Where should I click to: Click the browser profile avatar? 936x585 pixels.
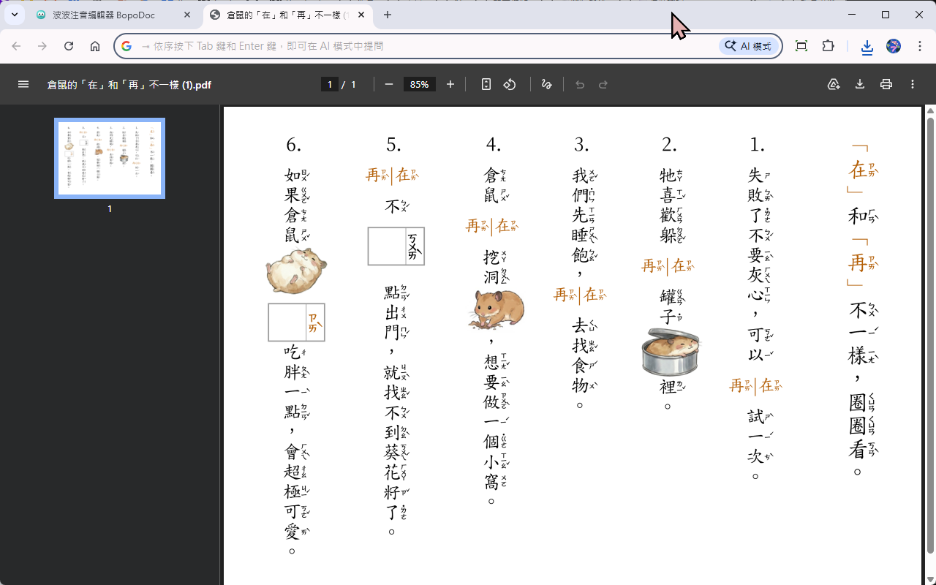point(894,45)
